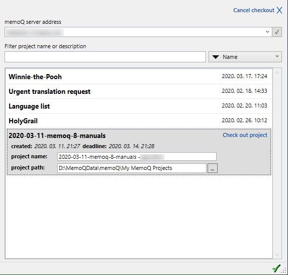Click the project list scroll up arrow
Screen dimensions: 288x275
[x=277, y=73]
